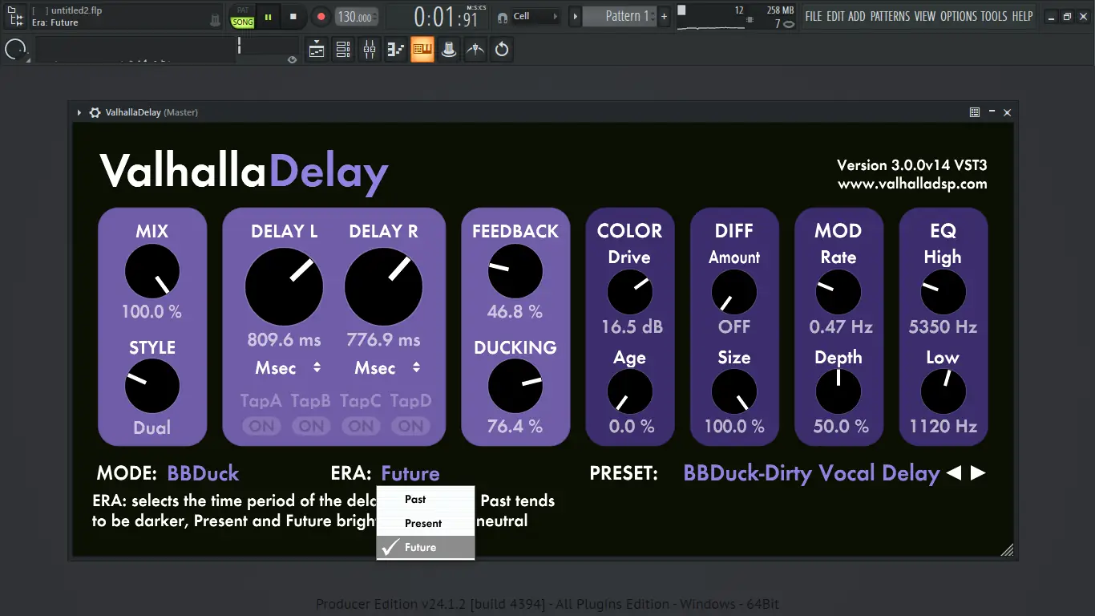This screenshot has width=1095, height=616.
Task: Open the channel rack
Action: (x=343, y=50)
